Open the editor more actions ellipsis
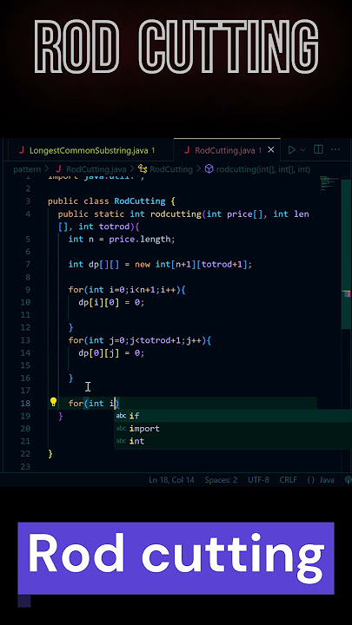This screenshot has width=352, height=625. tap(335, 150)
